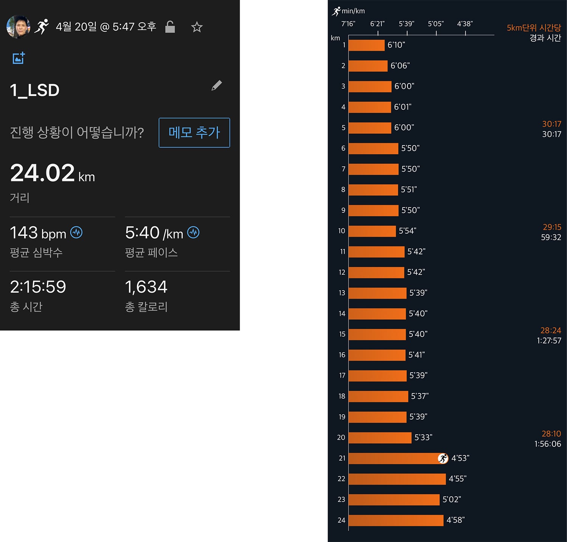Toggle the privacy lock icon

[x=170, y=27]
